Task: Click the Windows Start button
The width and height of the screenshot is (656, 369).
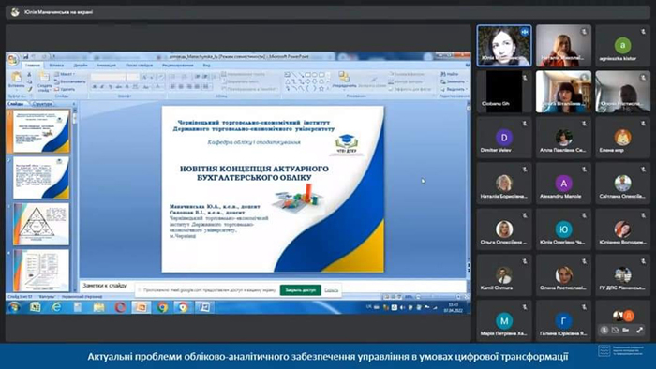Action: pyautogui.click(x=14, y=307)
